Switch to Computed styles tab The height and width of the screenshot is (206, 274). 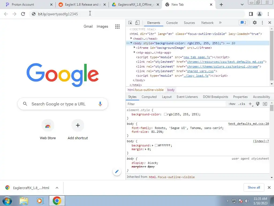point(149,97)
